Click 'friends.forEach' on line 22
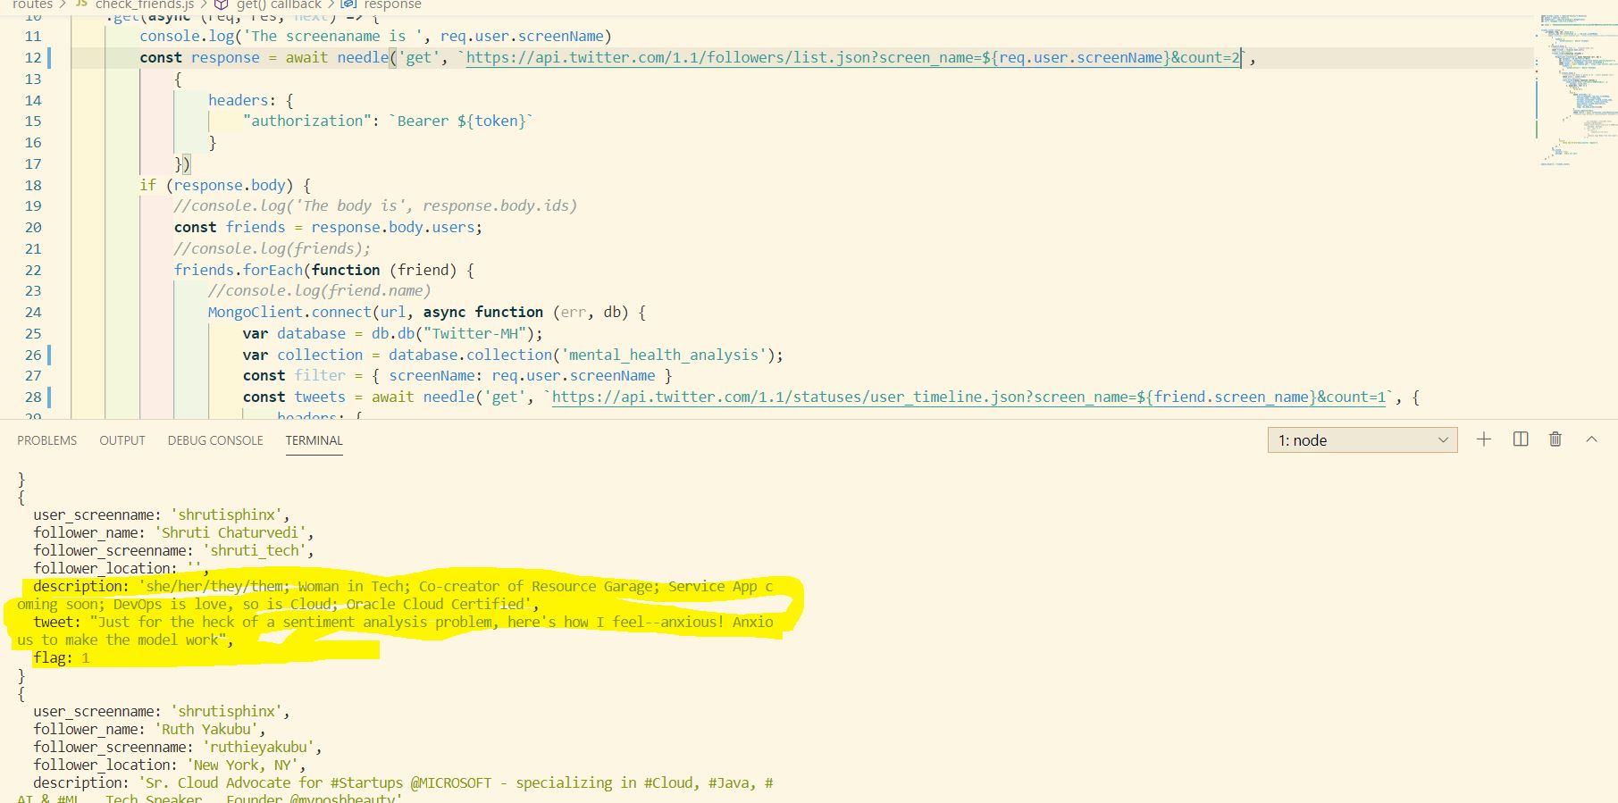Viewport: 1618px width, 803px height. click(x=239, y=271)
